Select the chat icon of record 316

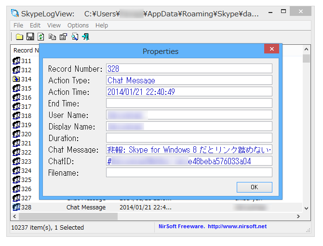tap(16, 97)
